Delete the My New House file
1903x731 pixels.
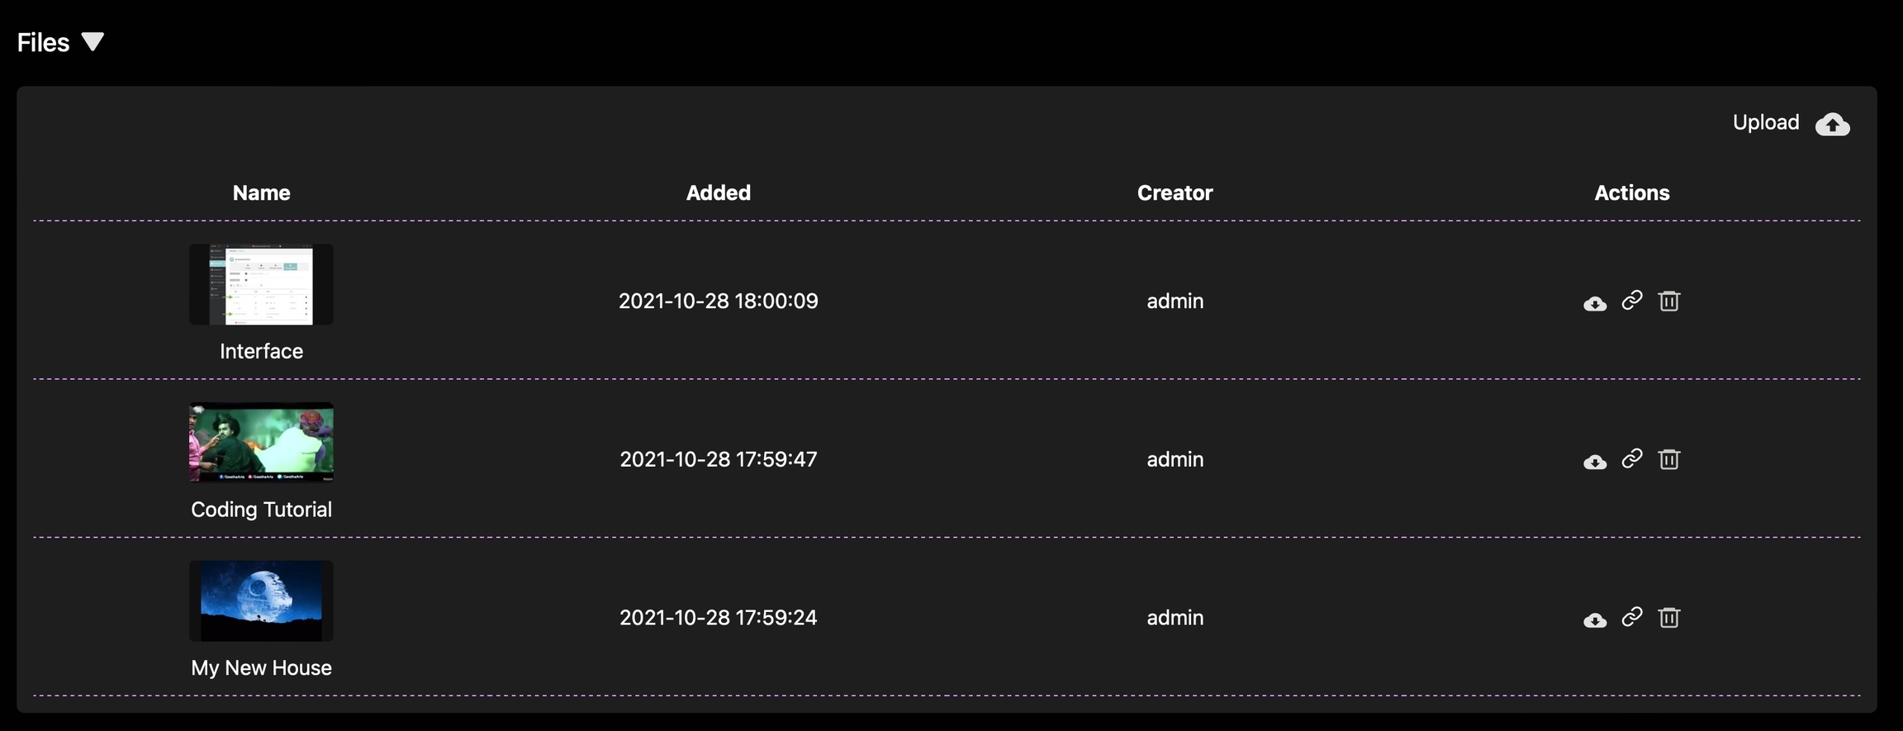click(x=1669, y=618)
